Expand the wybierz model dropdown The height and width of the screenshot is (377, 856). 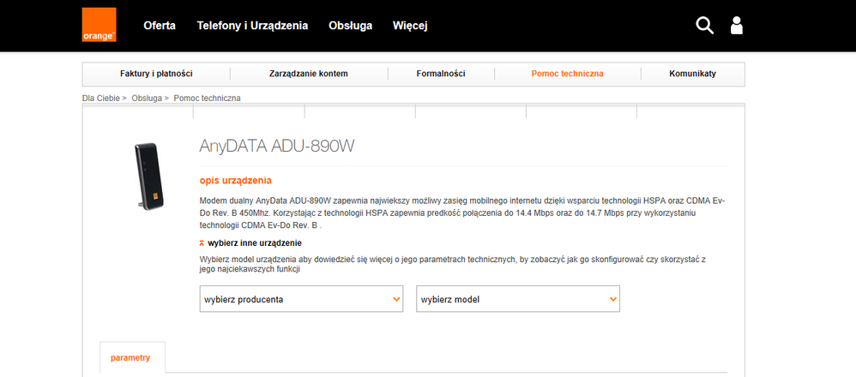[518, 299]
